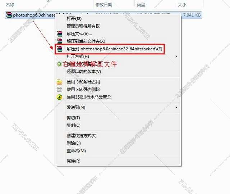Open 属性(R) from the menu
230x194 pixels.
pyautogui.click(x=73, y=161)
